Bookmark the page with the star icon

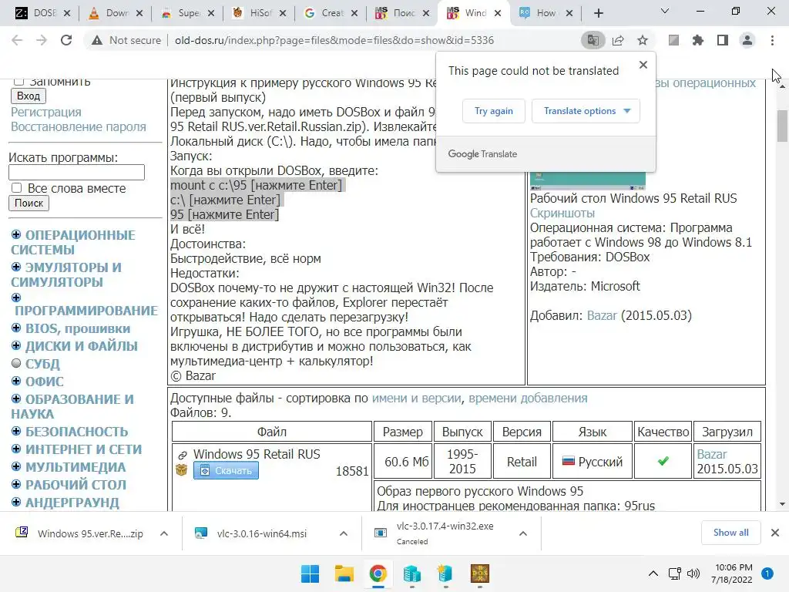pyautogui.click(x=643, y=40)
